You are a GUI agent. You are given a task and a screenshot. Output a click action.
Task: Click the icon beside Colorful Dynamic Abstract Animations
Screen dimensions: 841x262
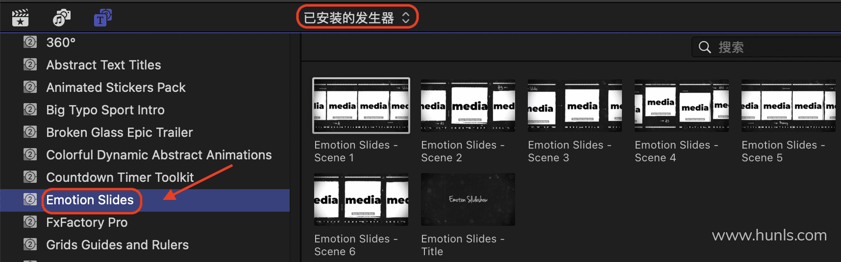[30, 154]
